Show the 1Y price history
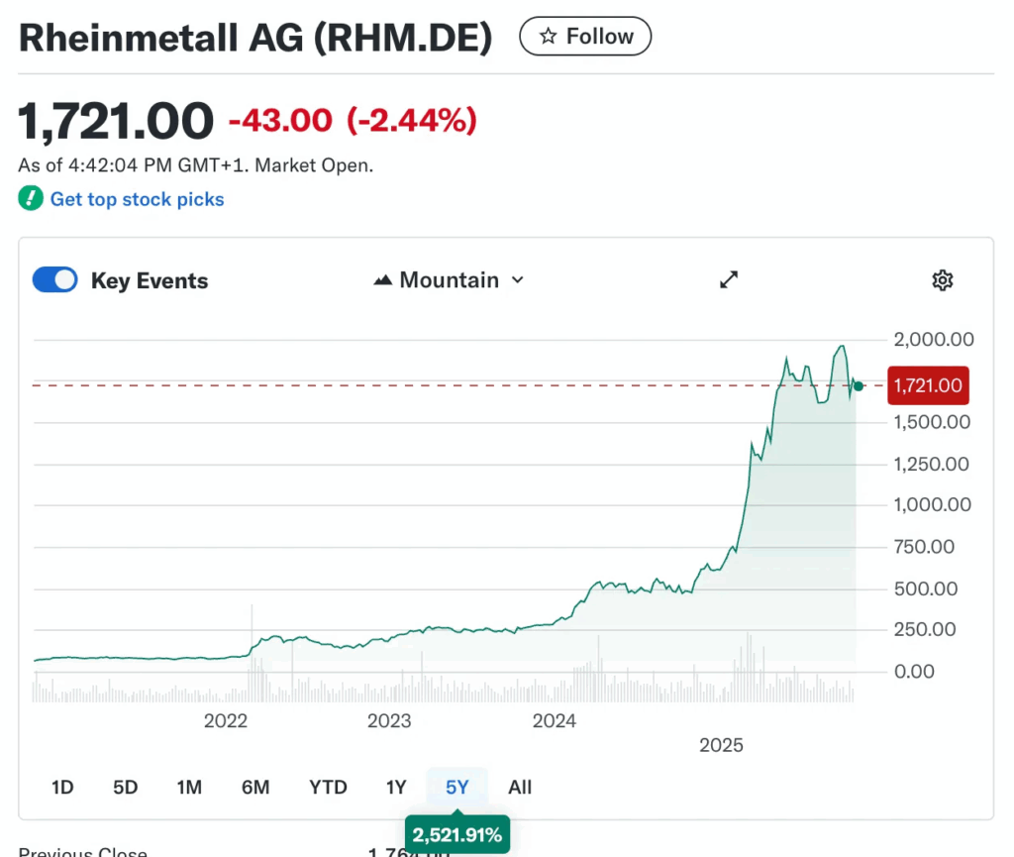1014x857 pixels. [396, 787]
